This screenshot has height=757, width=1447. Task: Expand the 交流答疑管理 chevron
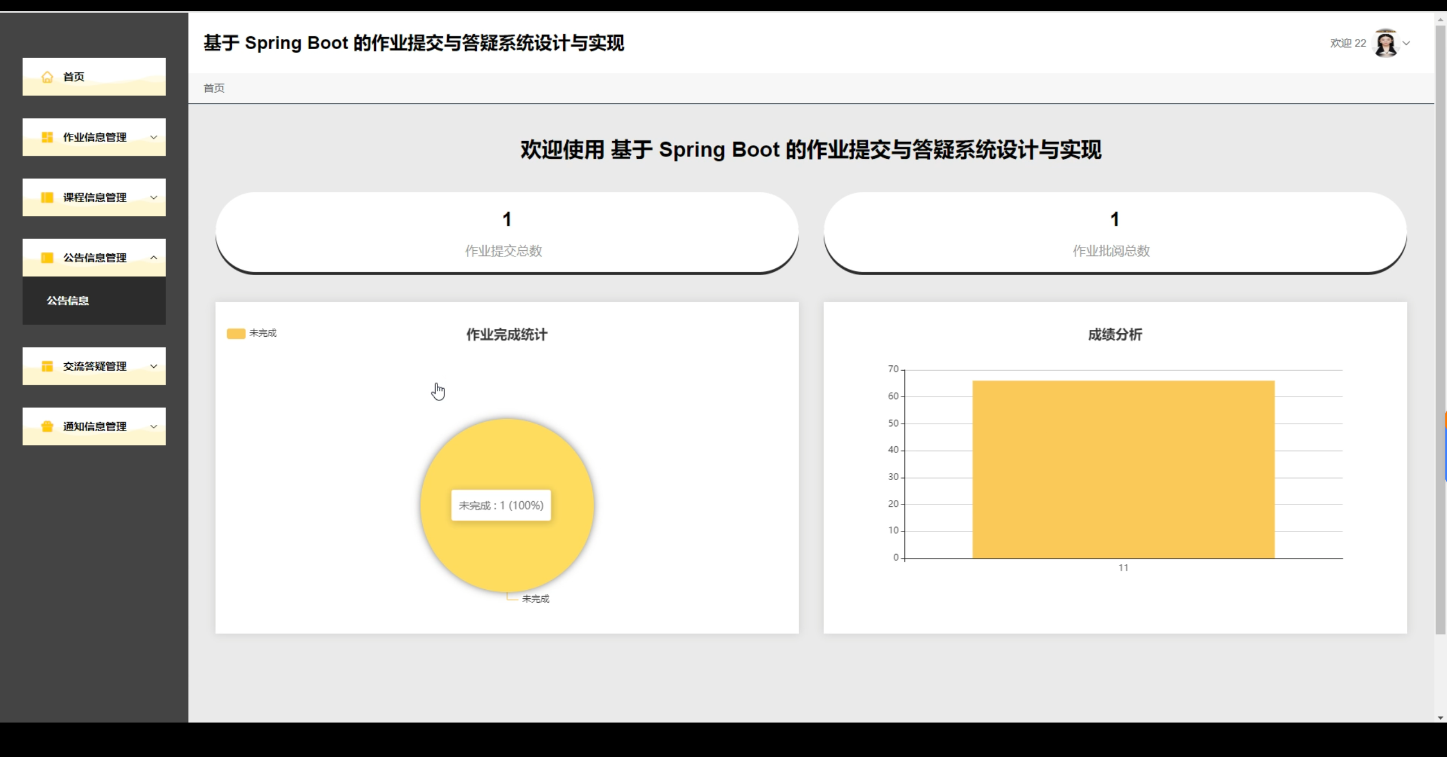pyautogui.click(x=154, y=366)
